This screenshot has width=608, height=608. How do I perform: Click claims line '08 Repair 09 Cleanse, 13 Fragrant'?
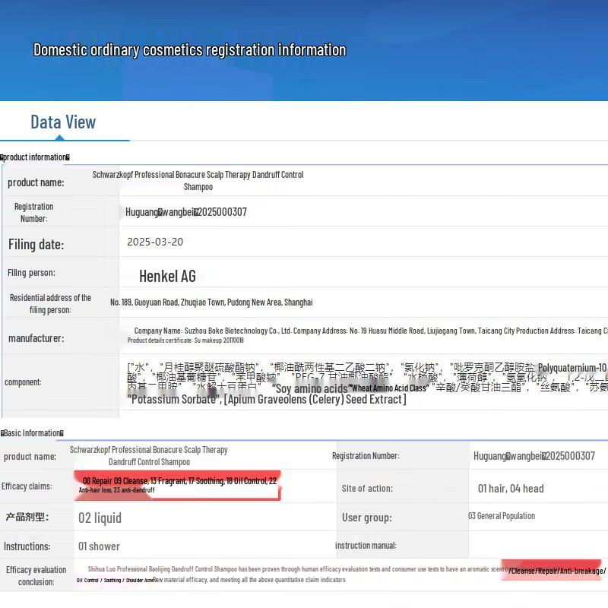pyautogui.click(x=180, y=481)
